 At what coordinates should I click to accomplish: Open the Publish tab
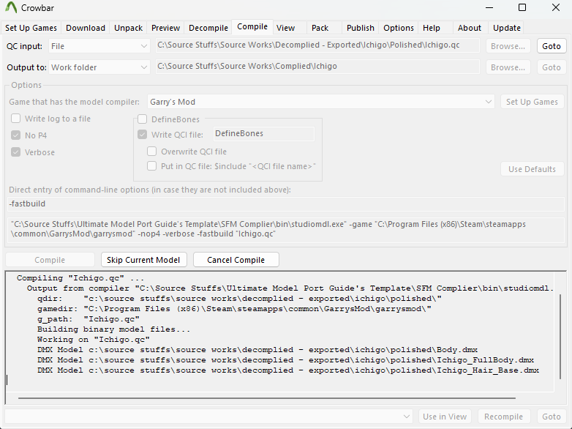click(361, 28)
